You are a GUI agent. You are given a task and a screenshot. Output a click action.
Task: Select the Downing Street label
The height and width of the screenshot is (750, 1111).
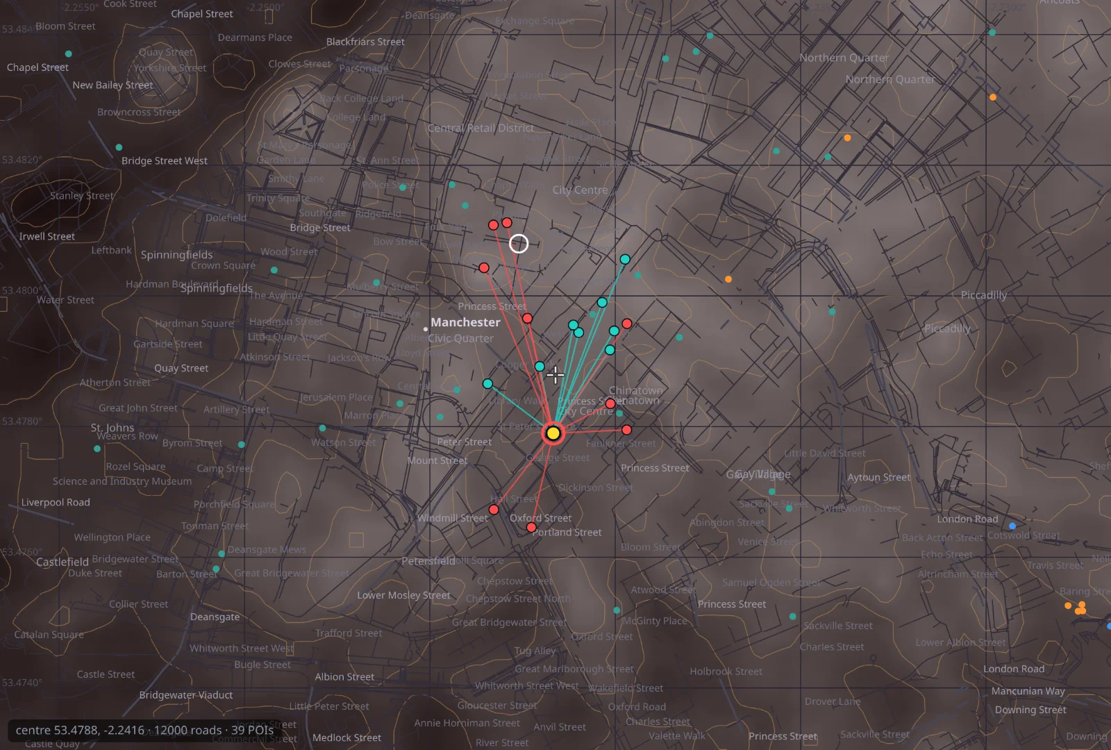click(1030, 710)
